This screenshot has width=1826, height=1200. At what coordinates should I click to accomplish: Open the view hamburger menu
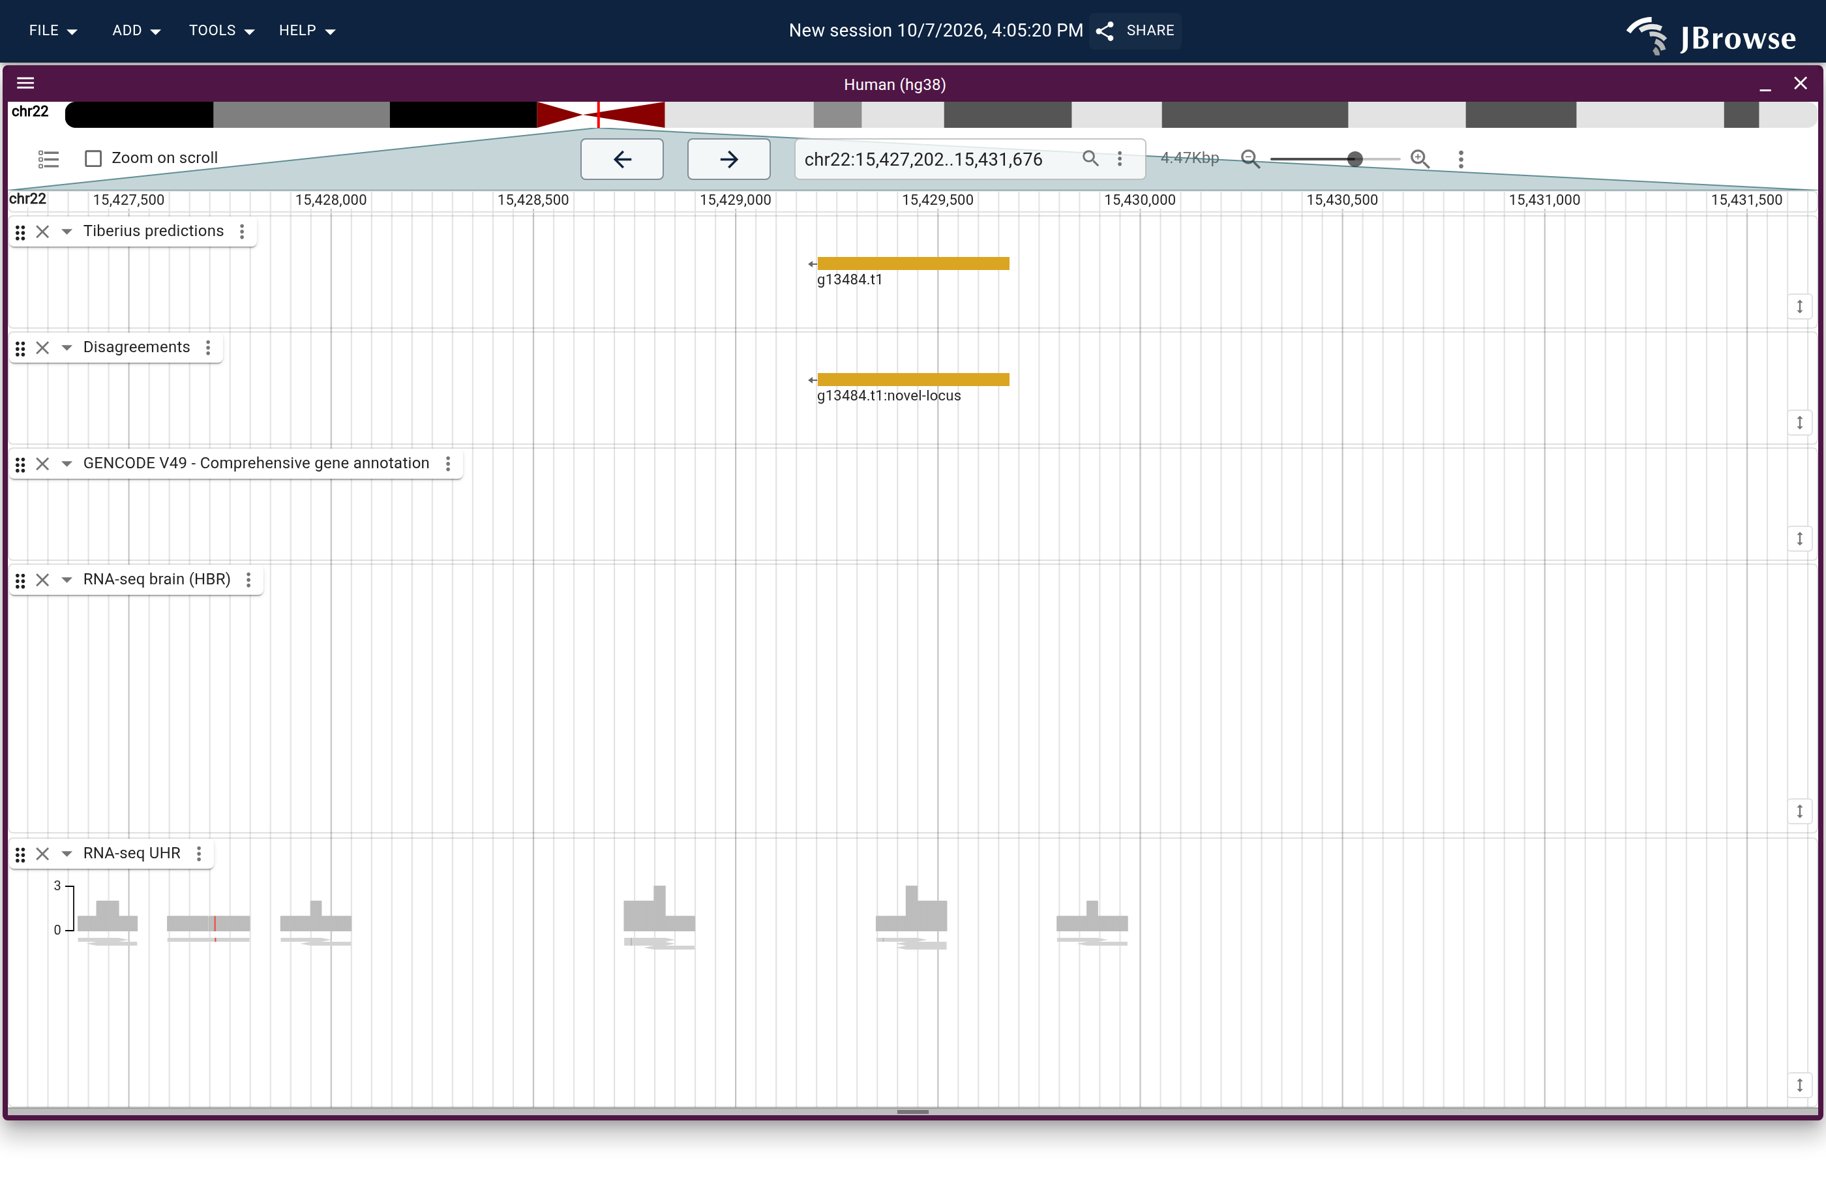[25, 83]
